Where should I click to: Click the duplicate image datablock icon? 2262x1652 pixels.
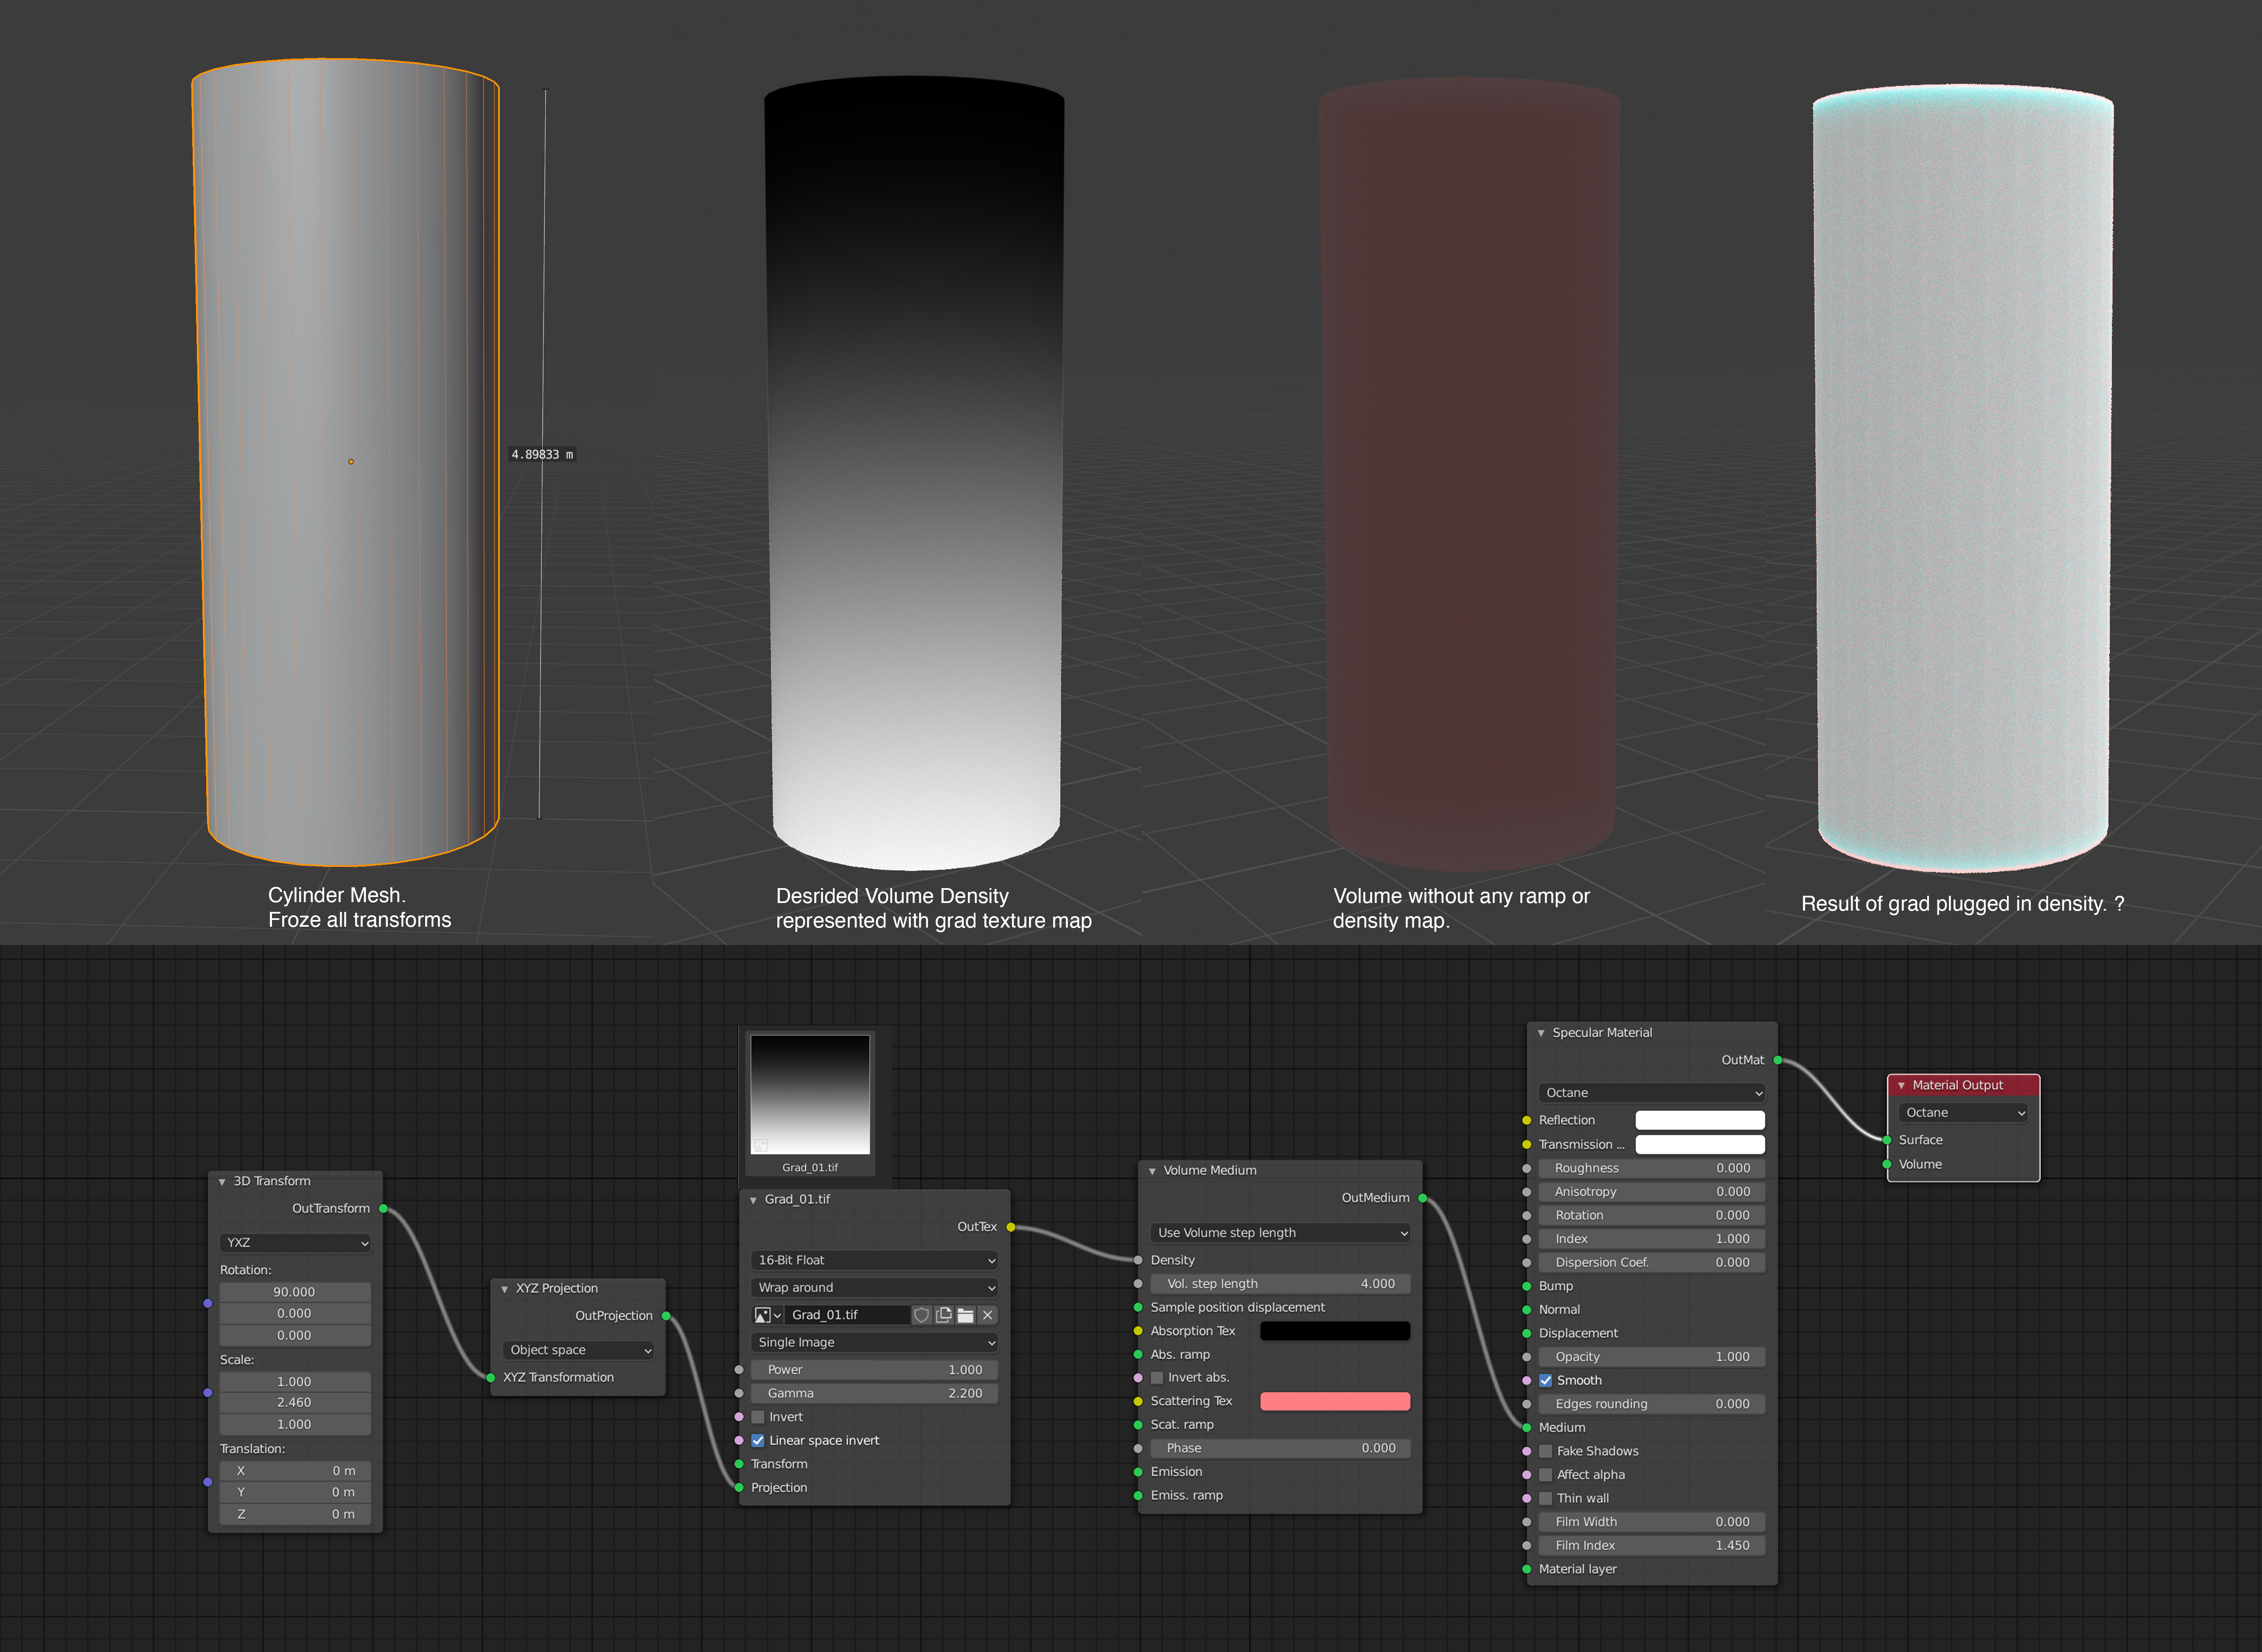(x=943, y=1315)
